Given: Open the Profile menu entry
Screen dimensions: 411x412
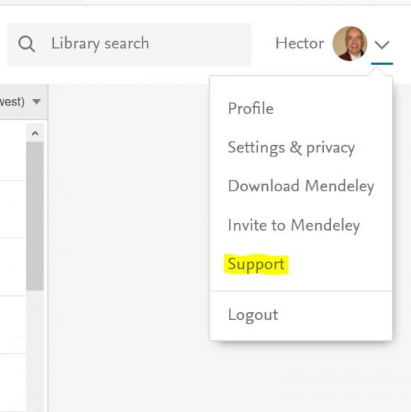Looking at the screenshot, I should (x=251, y=108).
